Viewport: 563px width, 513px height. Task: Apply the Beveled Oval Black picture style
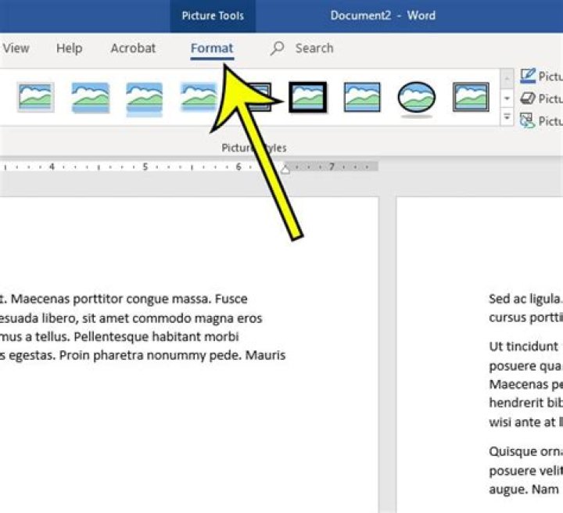417,99
